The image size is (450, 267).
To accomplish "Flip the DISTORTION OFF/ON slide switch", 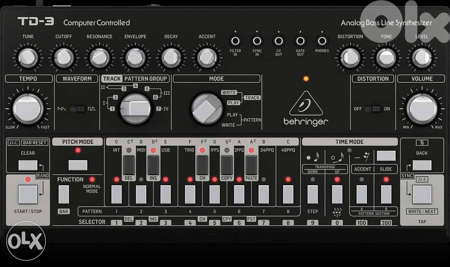I will [373, 109].
